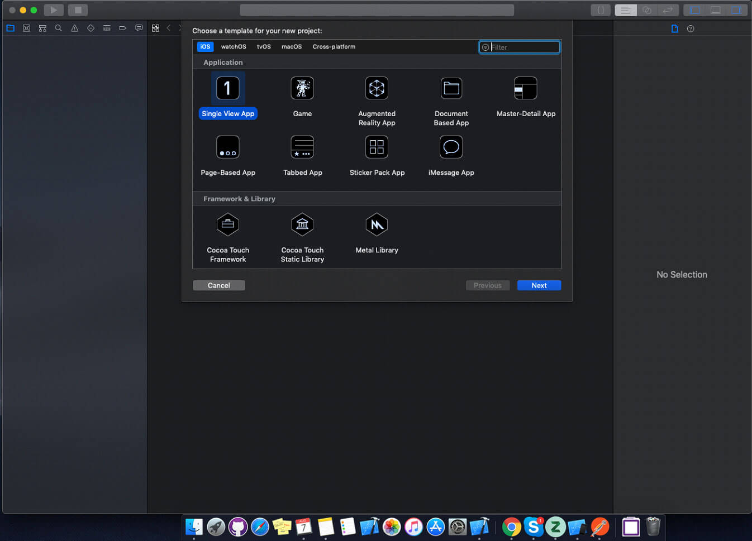
Task: Show the Issue navigator warning icon
Action: [x=74, y=28]
